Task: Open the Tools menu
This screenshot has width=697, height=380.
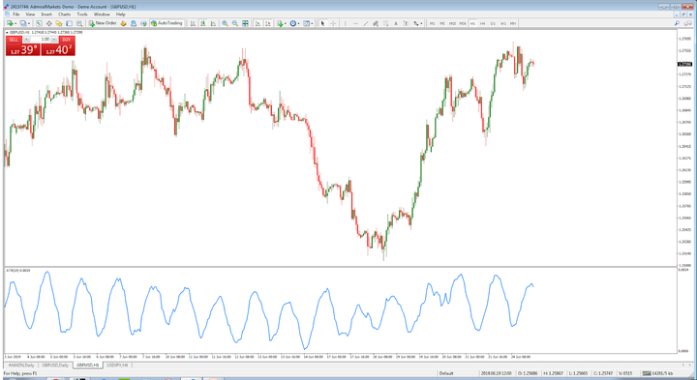Action: click(82, 15)
